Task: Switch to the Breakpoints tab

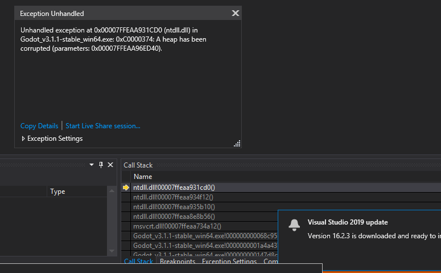Action: 178,261
